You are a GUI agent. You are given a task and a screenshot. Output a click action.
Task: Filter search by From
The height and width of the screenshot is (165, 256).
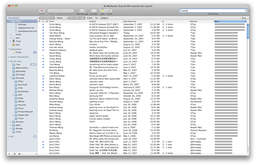tap(90, 18)
